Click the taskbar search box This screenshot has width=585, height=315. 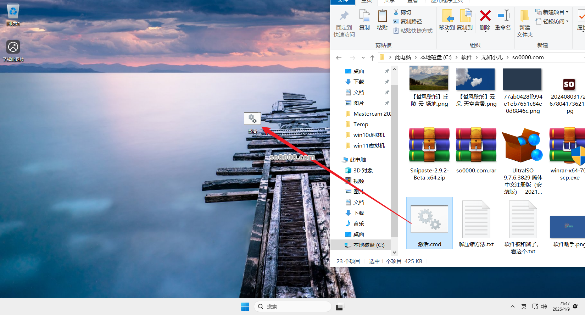coord(293,306)
